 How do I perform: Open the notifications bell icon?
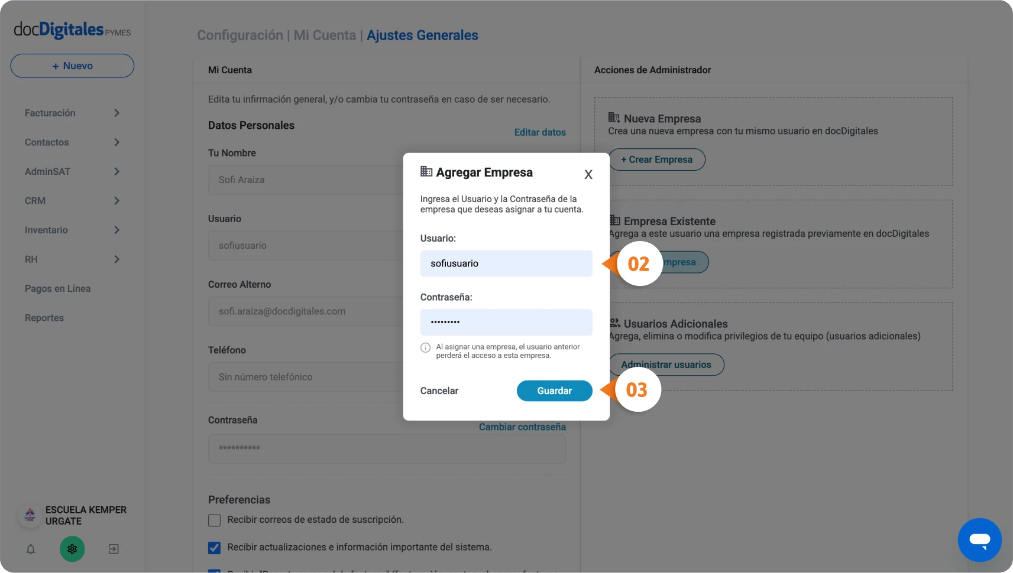(x=31, y=549)
